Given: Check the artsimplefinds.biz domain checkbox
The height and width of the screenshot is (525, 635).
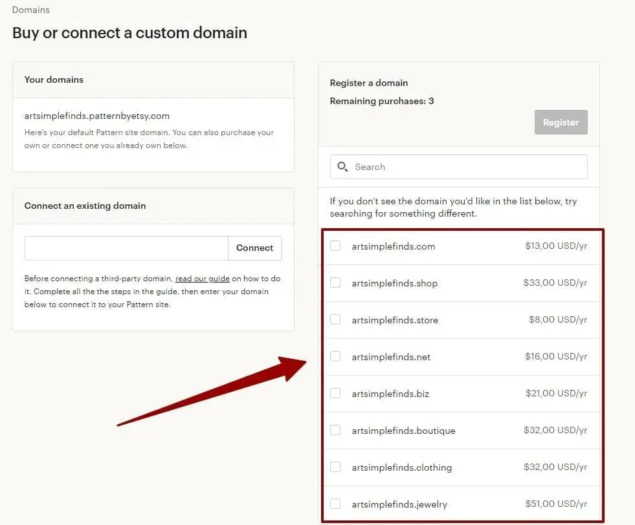Looking at the screenshot, I should [x=335, y=394].
